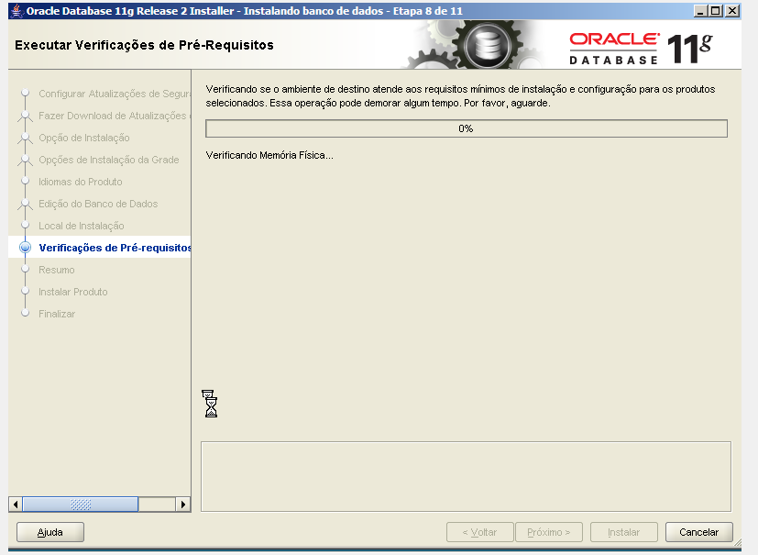Click the branch icon beside Opção de Instalação

tap(25, 138)
